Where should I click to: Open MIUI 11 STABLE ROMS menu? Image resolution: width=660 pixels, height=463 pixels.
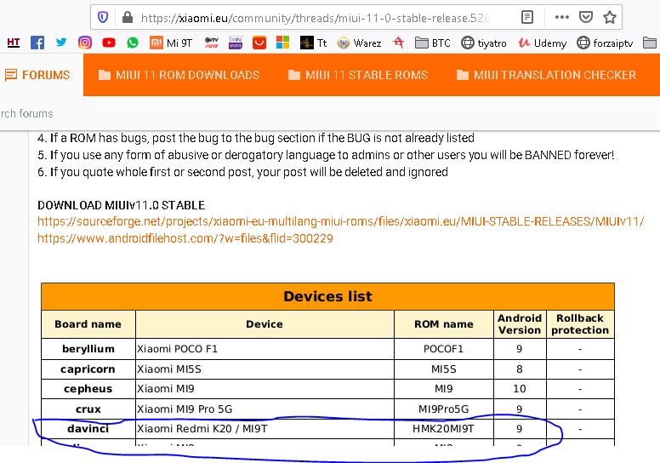pos(358,75)
